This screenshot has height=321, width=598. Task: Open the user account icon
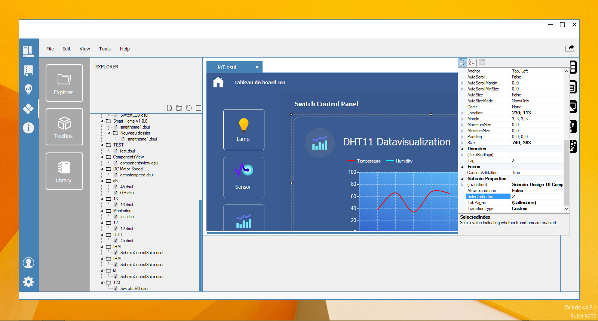tap(28, 263)
